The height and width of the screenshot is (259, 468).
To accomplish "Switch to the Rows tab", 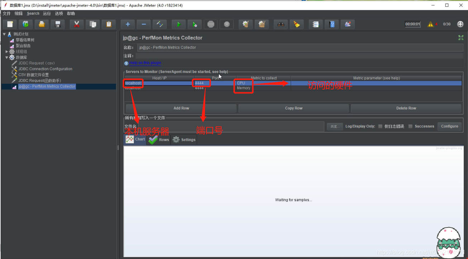I will [x=158, y=140].
